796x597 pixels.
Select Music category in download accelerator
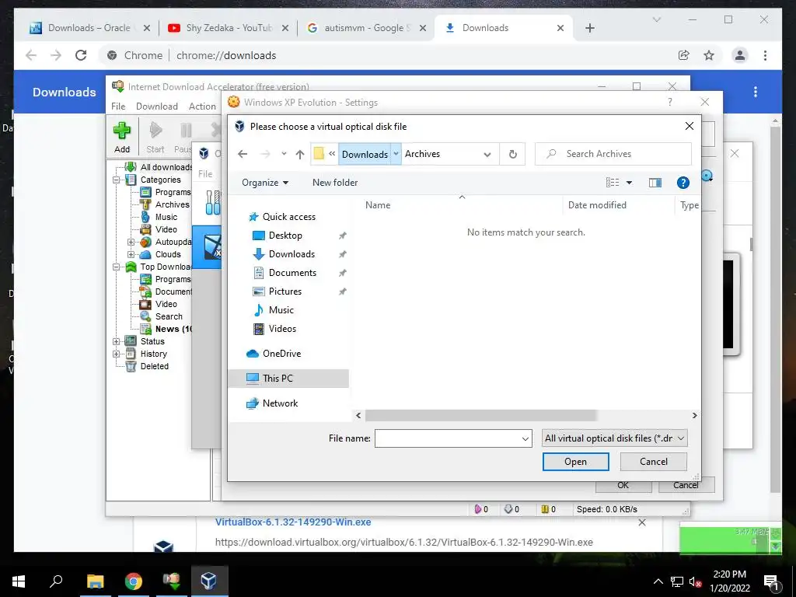(x=166, y=217)
